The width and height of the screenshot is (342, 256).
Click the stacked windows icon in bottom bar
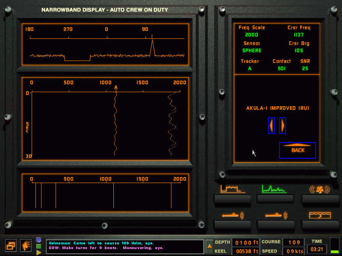11,245
